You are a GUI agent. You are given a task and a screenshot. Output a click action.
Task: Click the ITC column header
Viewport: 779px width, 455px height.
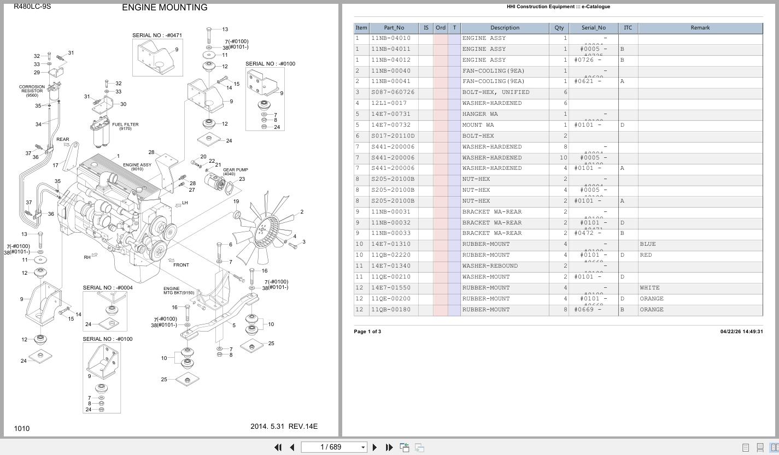[628, 28]
